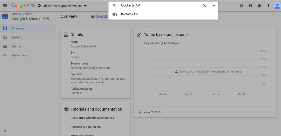Open Credentials in sidebar
This screenshot has height=136, width=281.
click(19, 55)
